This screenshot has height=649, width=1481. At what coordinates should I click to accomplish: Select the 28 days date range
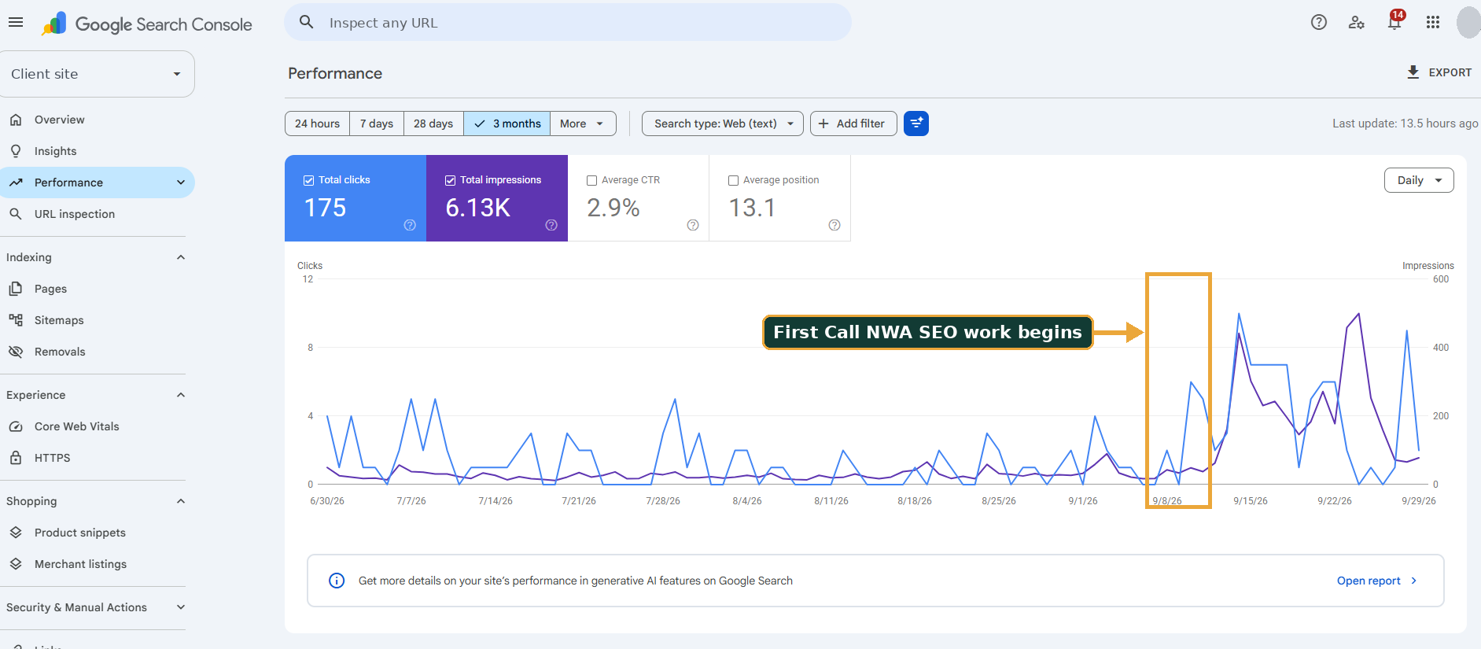coord(433,124)
